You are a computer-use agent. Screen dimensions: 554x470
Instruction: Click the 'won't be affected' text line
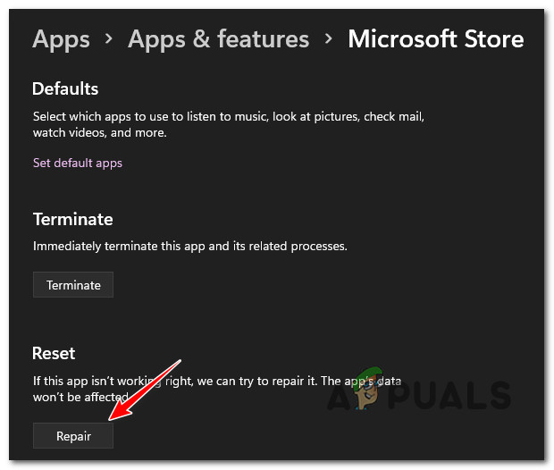point(80,395)
